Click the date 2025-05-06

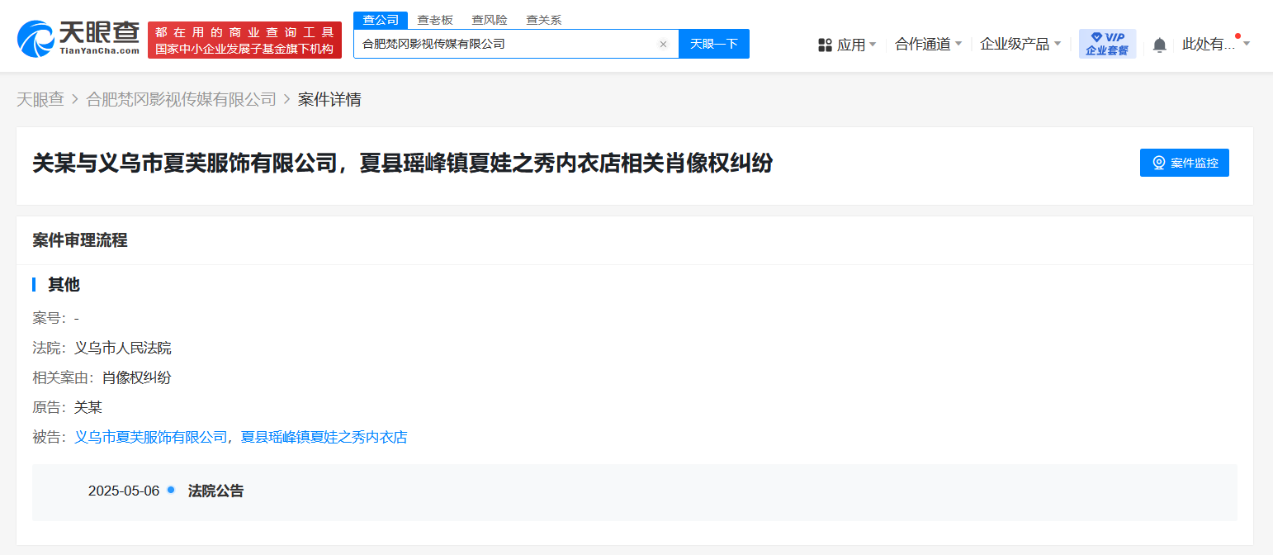(124, 491)
